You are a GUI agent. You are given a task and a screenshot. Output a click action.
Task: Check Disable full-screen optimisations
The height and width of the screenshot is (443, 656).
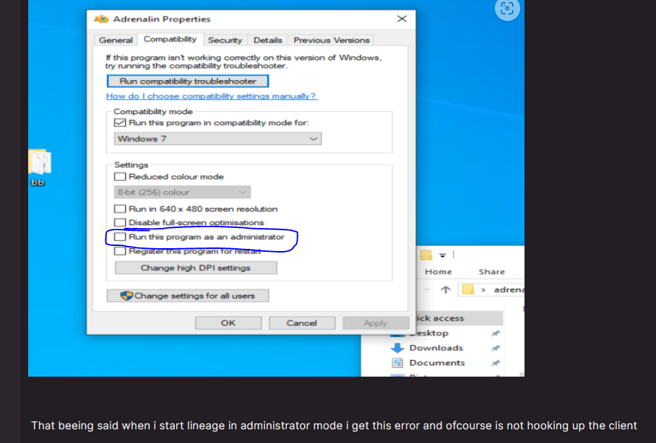(120, 222)
